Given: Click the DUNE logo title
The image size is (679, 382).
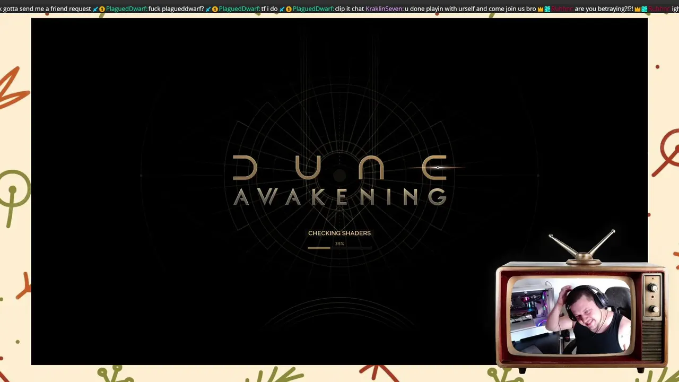Looking at the screenshot, I should tap(339, 168).
